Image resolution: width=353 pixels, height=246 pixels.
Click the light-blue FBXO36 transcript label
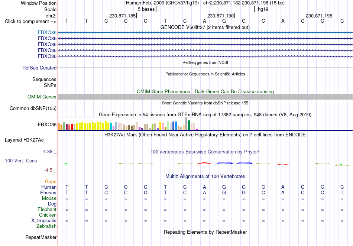pyautogui.click(x=47, y=33)
